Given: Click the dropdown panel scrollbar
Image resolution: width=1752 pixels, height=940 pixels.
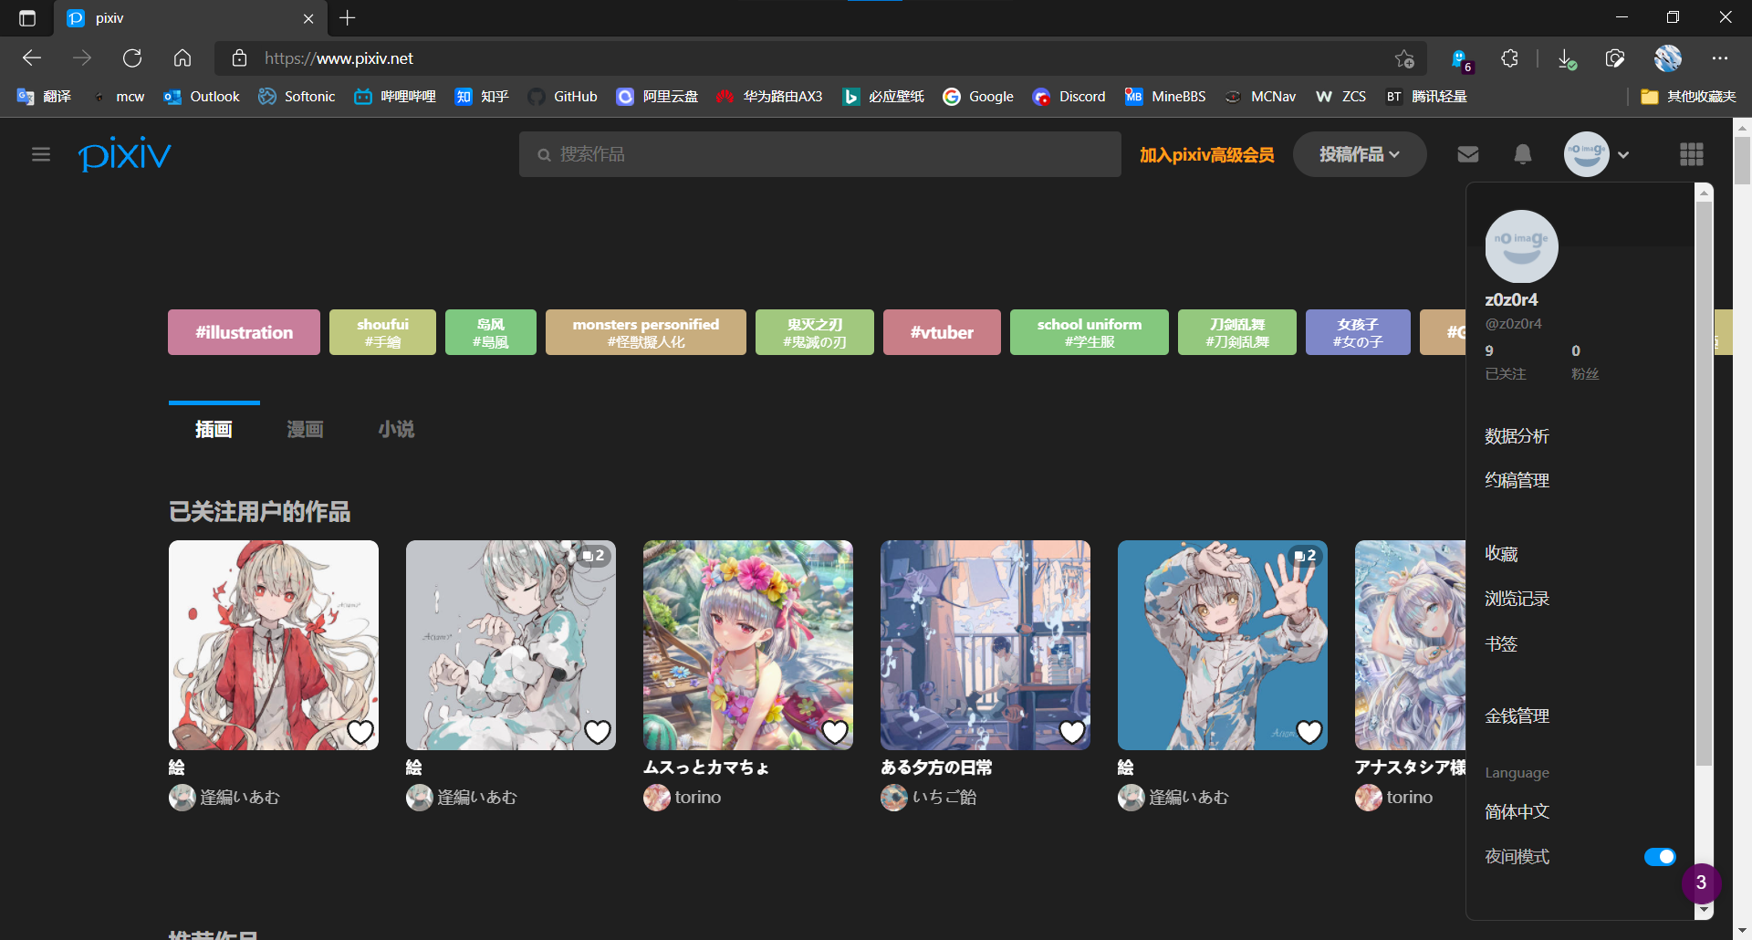Looking at the screenshot, I should tap(1703, 484).
